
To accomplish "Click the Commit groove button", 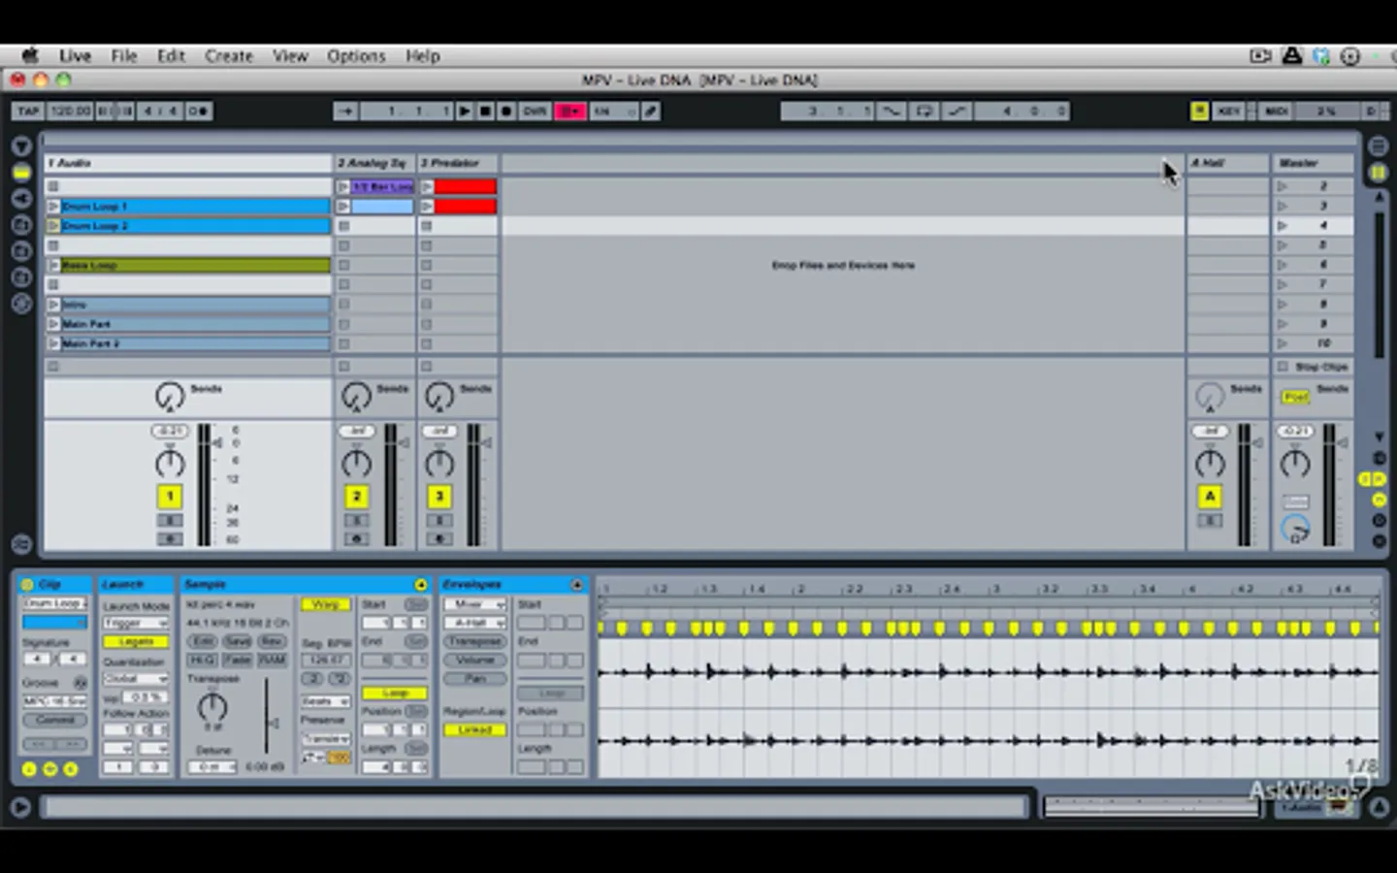I will 54,720.
